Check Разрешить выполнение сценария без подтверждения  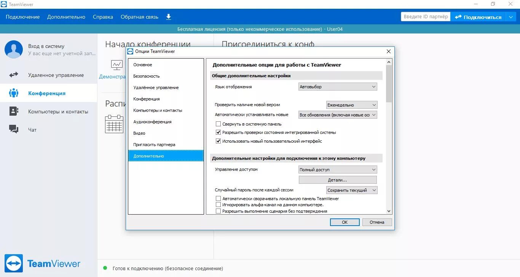[x=219, y=211]
